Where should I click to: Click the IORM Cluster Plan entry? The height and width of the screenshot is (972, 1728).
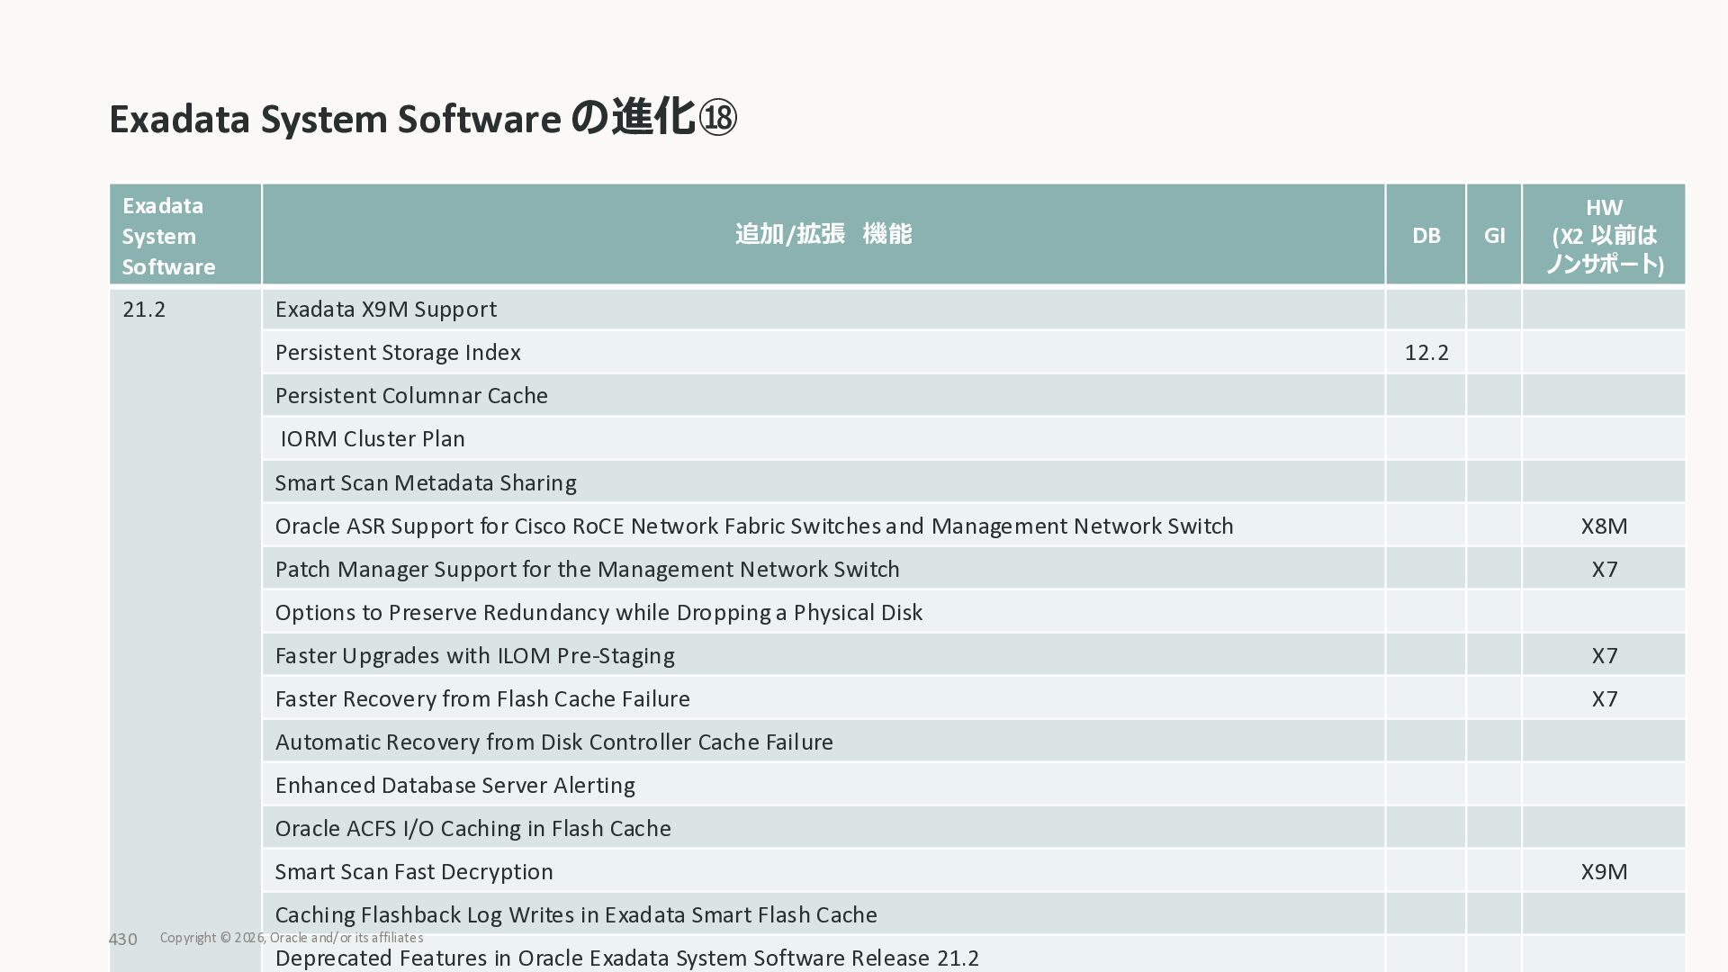pos(373,439)
